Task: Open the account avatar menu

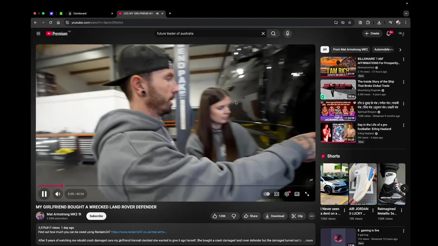Action: pyautogui.click(x=401, y=33)
